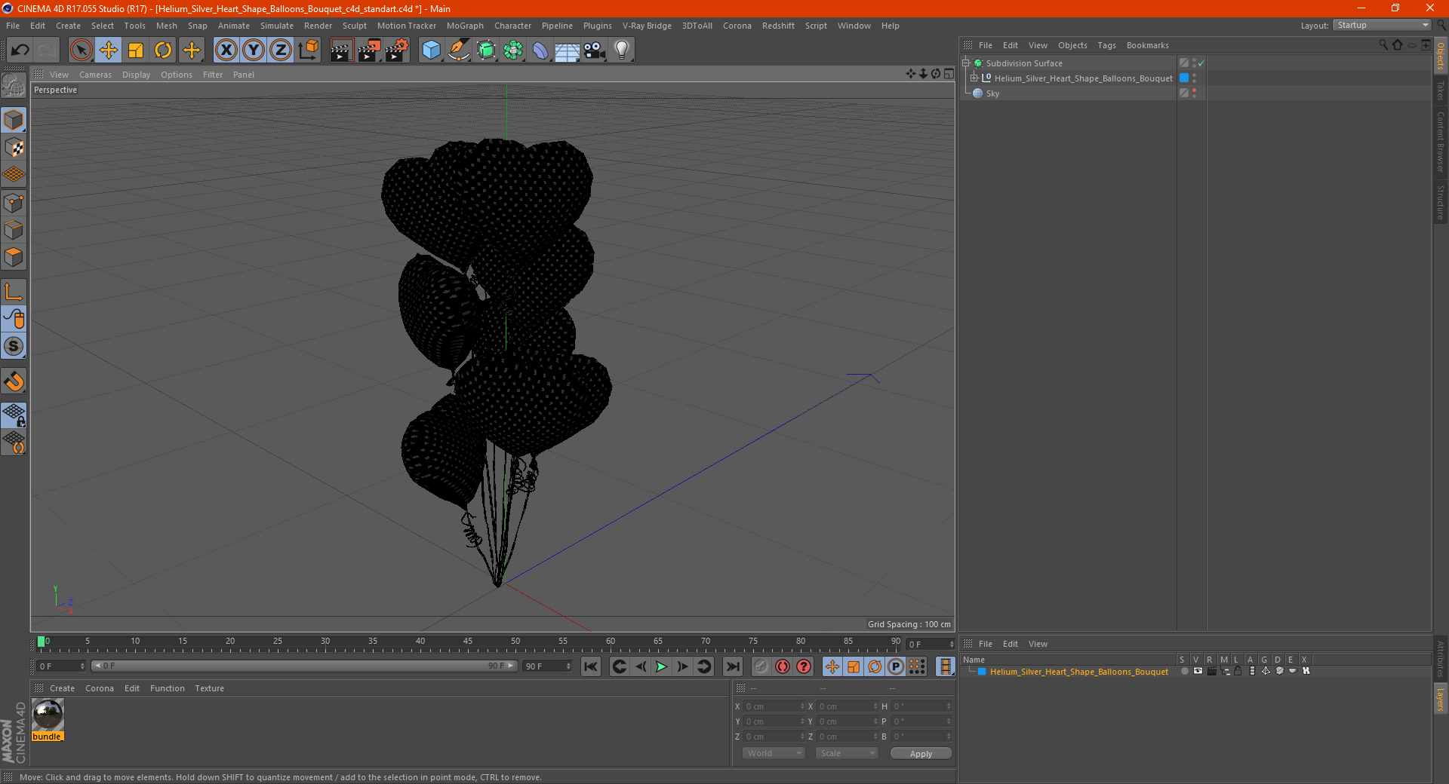Image resolution: width=1449 pixels, height=784 pixels.
Task: Open the Simulate menu
Action: [x=277, y=26]
